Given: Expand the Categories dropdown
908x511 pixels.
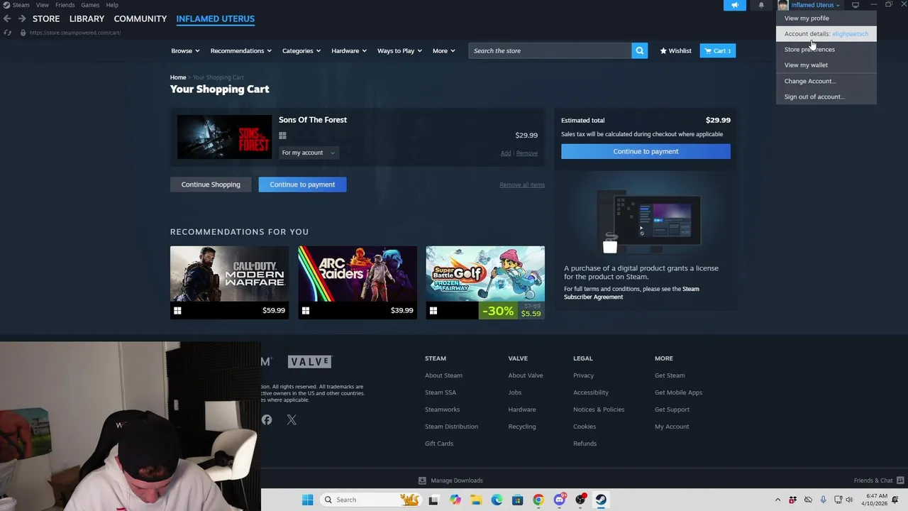Looking at the screenshot, I should coord(301,50).
